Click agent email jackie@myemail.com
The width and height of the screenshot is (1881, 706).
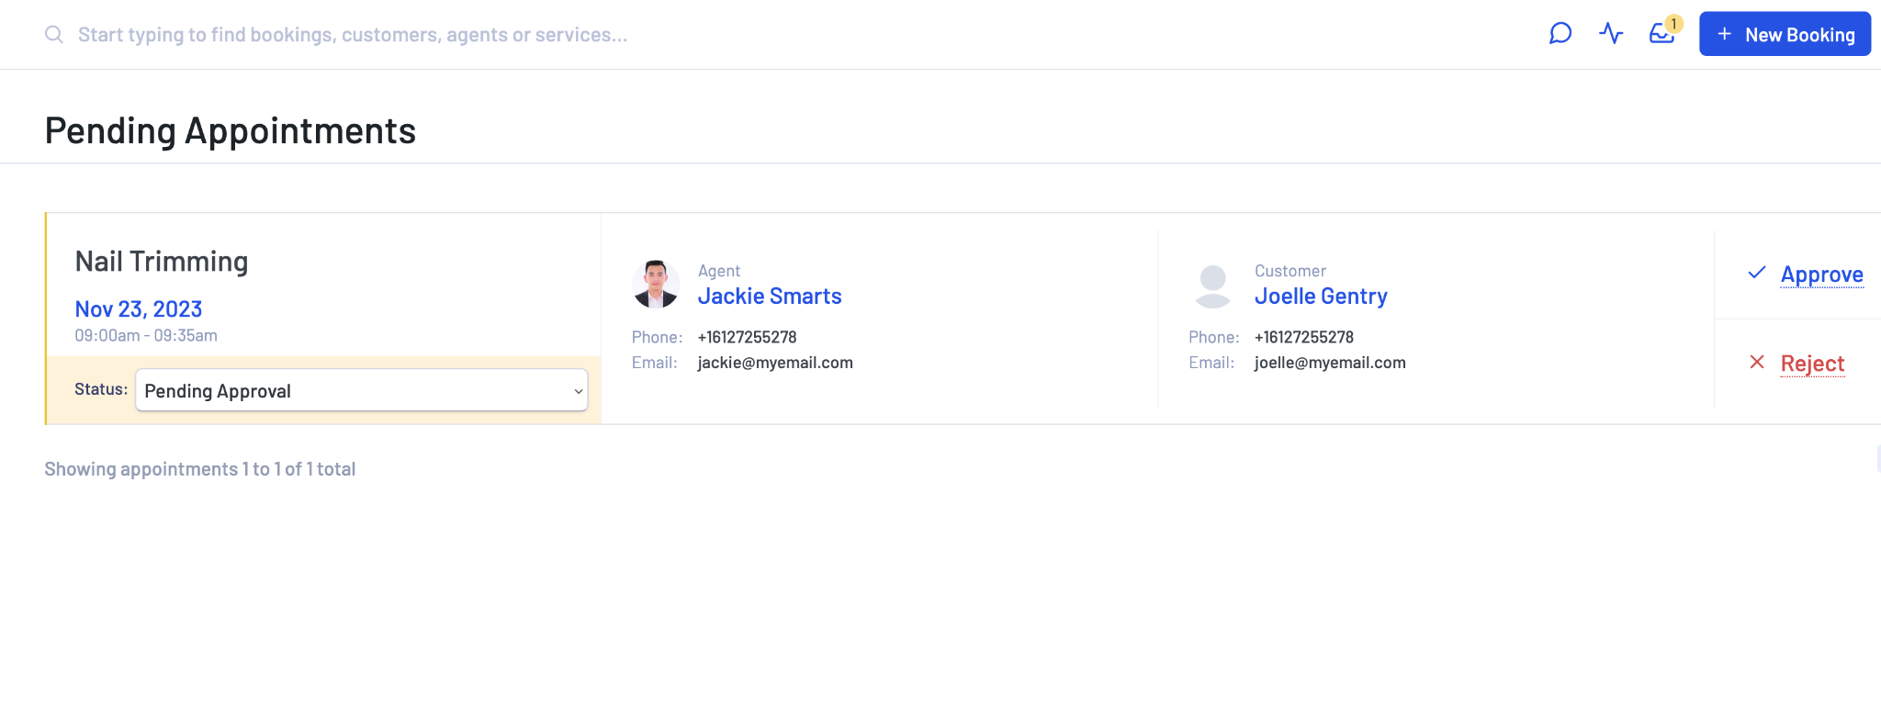click(x=775, y=363)
